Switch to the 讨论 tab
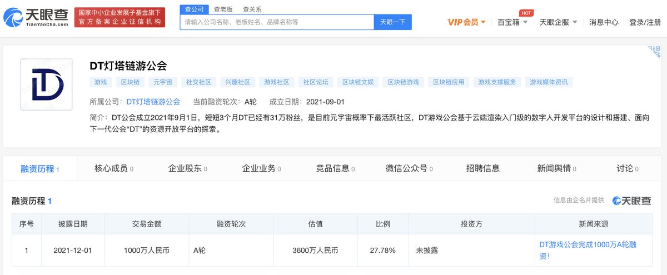This screenshot has height=275, width=667. 628,168
